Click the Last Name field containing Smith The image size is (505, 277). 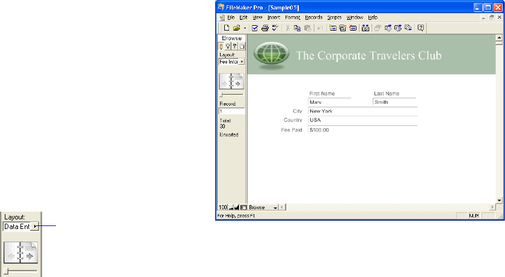tap(395, 102)
